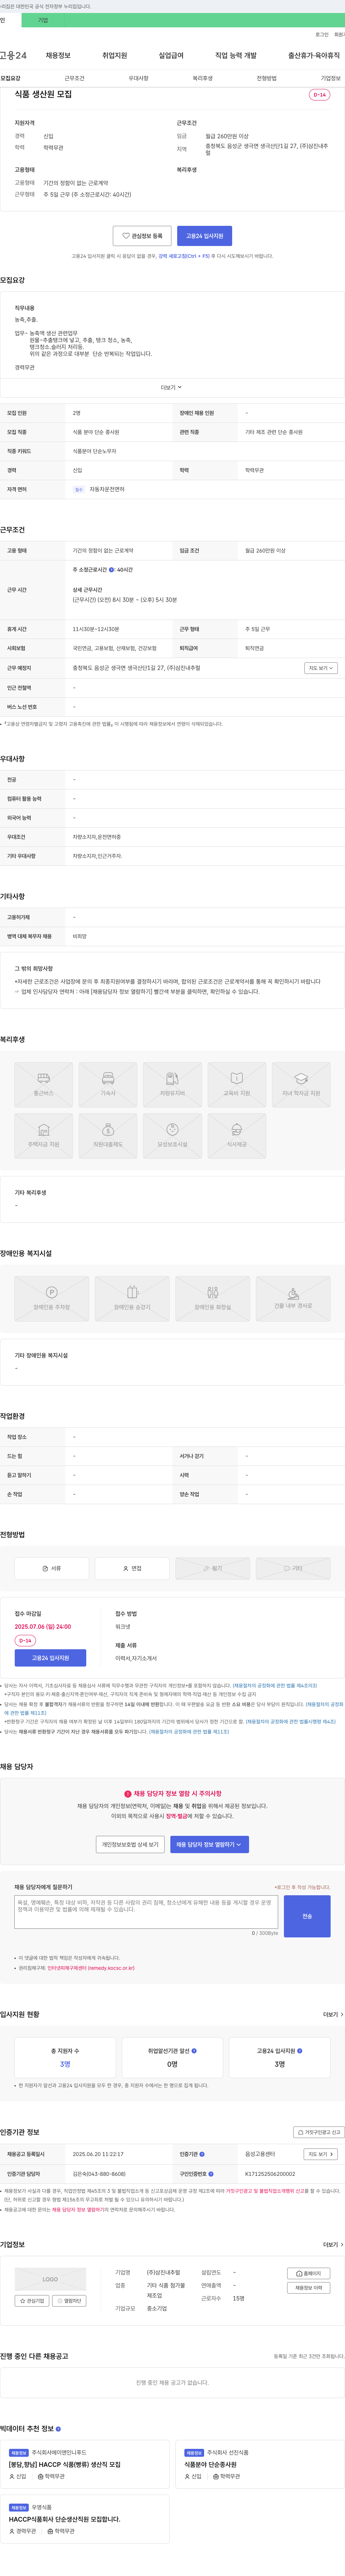Viewport: 345px width, 2576px height.
Task: Select the 필기 screening step
Action: [212, 1568]
